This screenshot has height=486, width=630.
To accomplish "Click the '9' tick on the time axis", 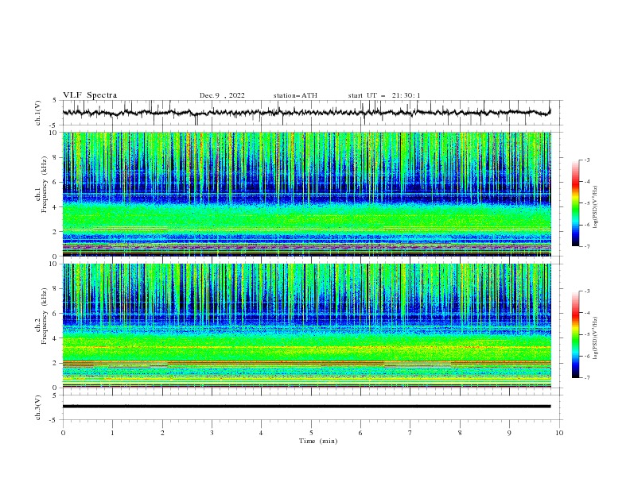I will [x=509, y=433].
